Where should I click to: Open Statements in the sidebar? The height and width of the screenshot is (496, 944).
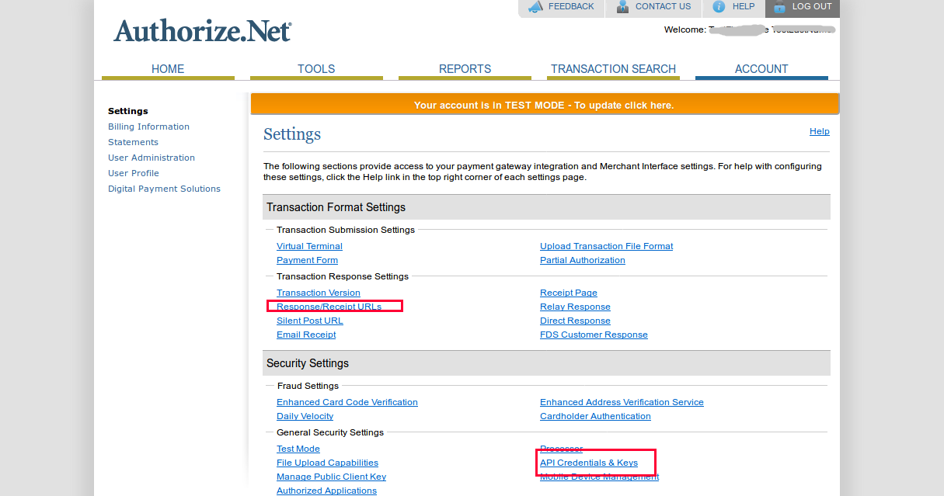pyautogui.click(x=133, y=142)
